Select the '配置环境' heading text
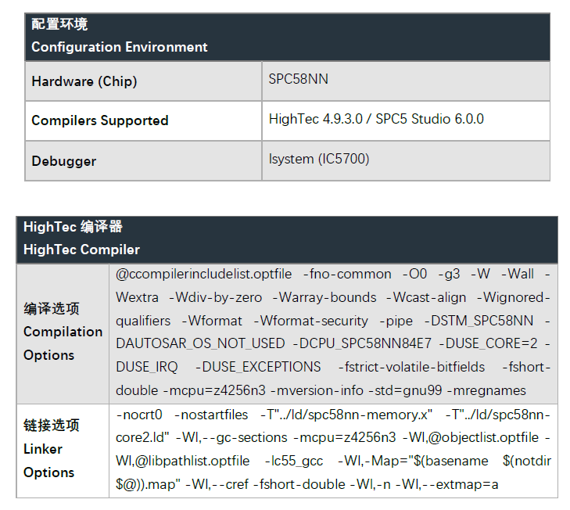 tap(59, 24)
